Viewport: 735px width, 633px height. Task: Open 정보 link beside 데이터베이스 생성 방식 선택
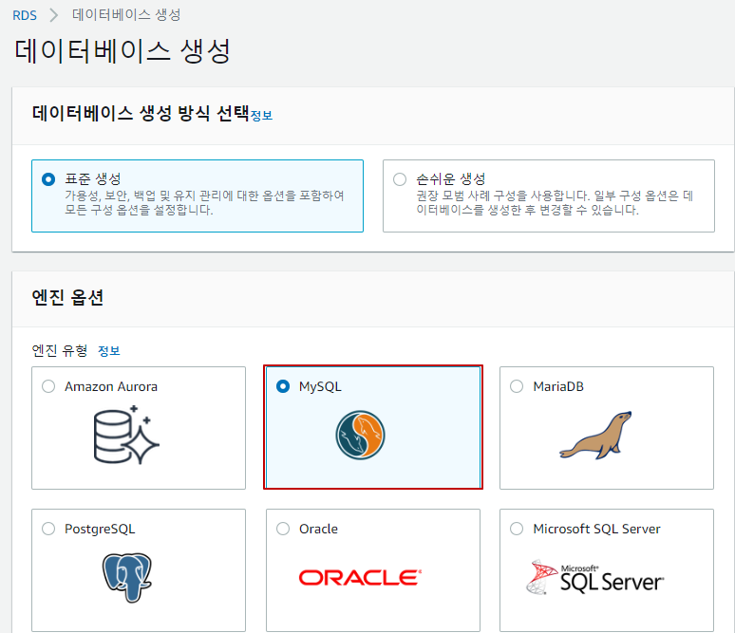[261, 116]
